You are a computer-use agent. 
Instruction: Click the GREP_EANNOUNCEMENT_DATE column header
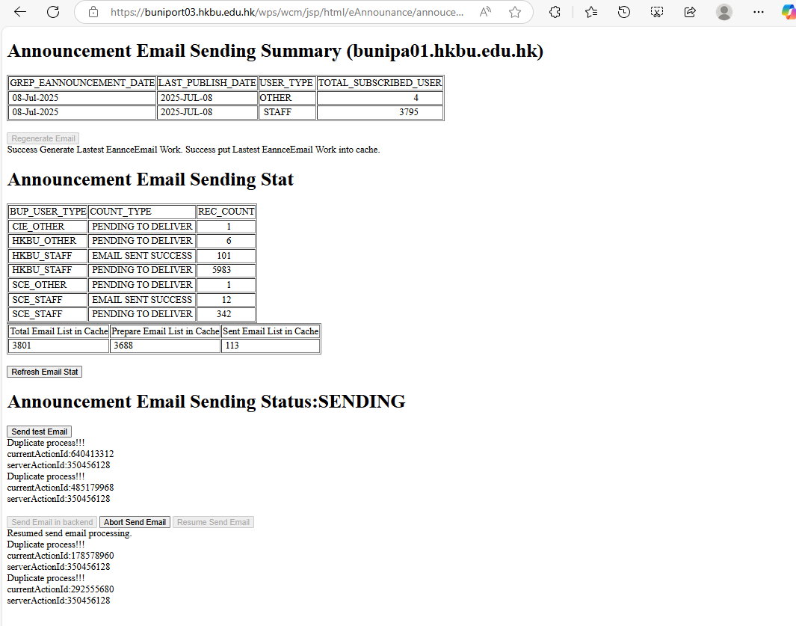(82, 83)
